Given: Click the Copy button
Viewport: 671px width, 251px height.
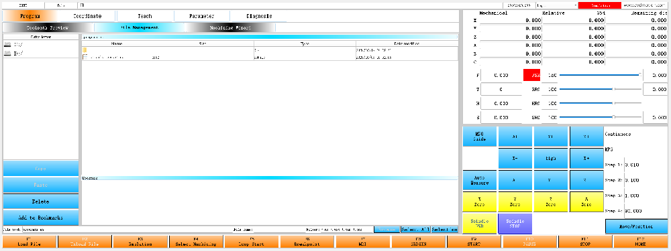Looking at the screenshot, I should pyautogui.click(x=41, y=169).
